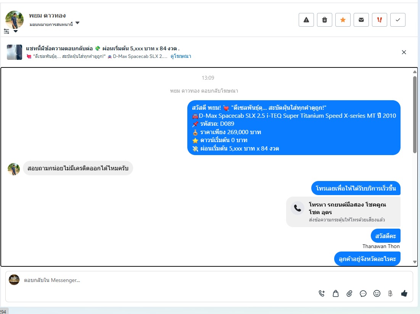Screen dimensions: 420x314
Task: Toggle the orange star follow-up
Action: pos(343,20)
